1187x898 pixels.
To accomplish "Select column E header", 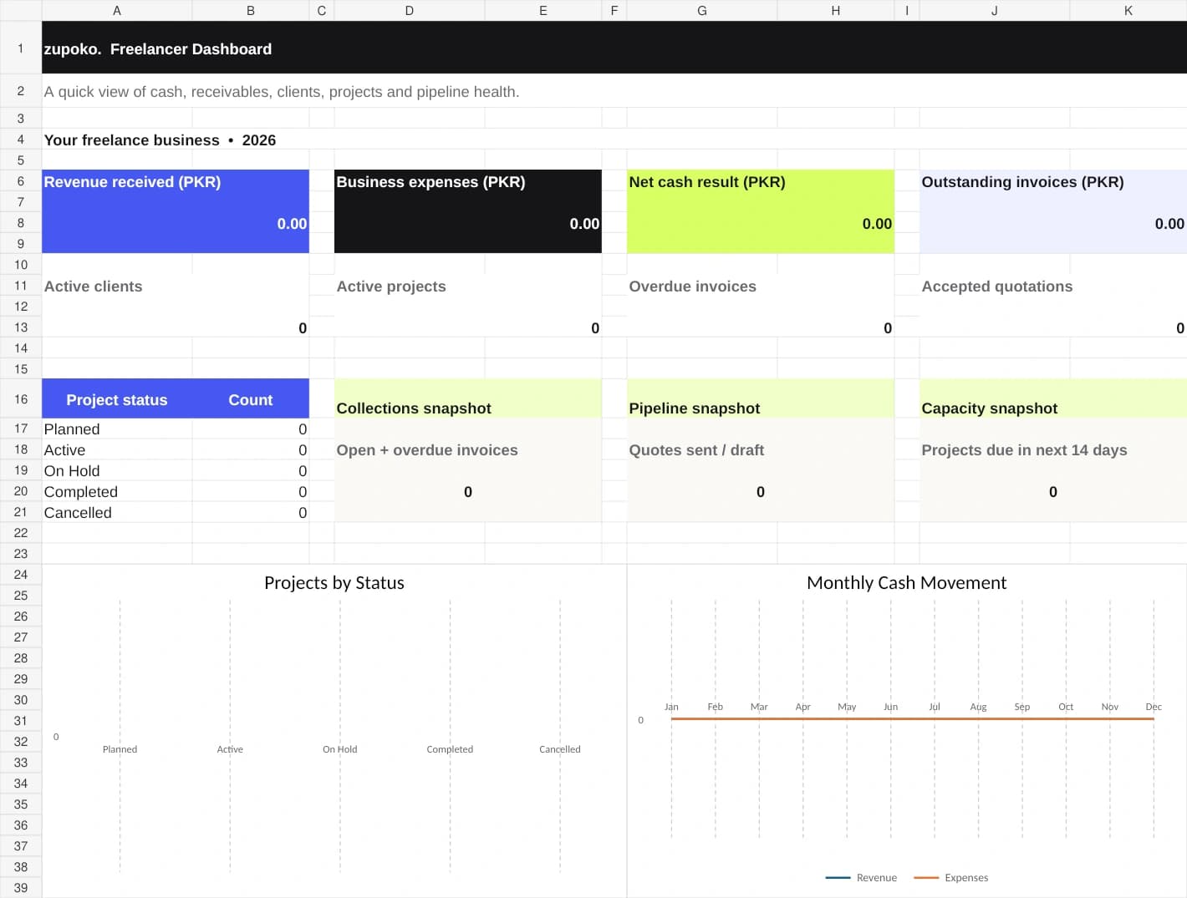I will coord(543,11).
